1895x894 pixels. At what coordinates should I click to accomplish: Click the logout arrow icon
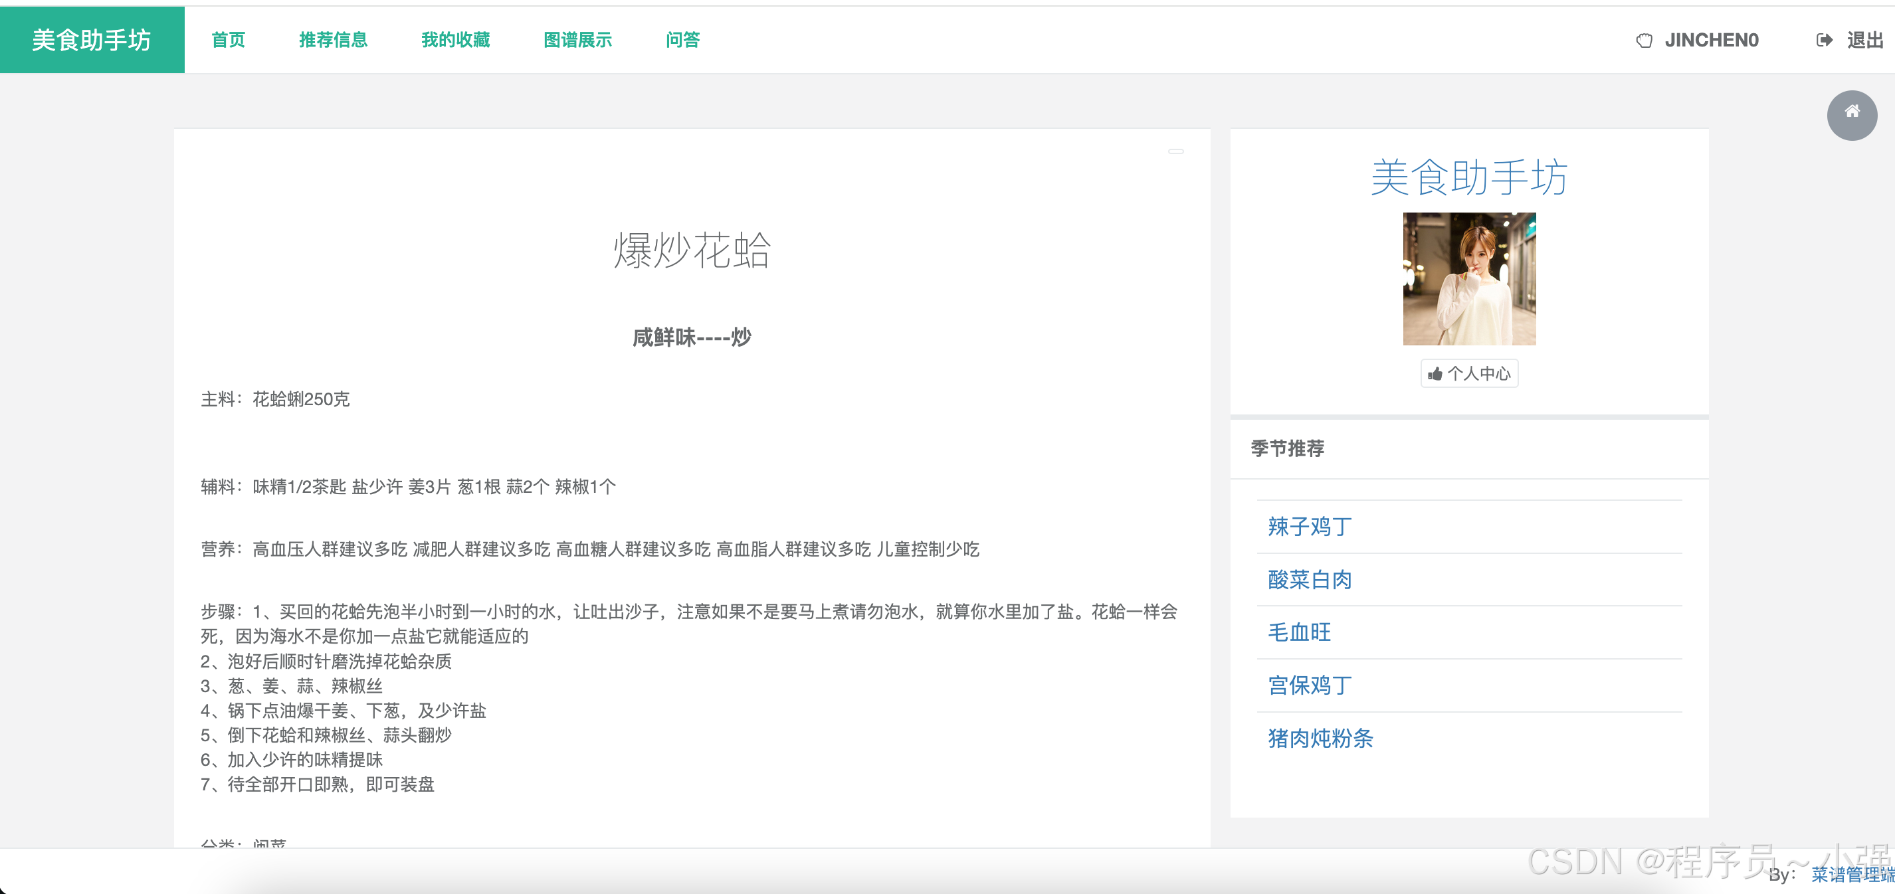tap(1824, 41)
